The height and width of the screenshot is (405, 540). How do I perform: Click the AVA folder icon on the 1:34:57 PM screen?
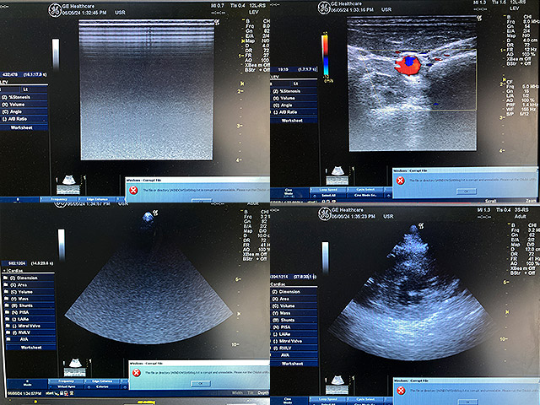pyautogui.click(x=8, y=339)
